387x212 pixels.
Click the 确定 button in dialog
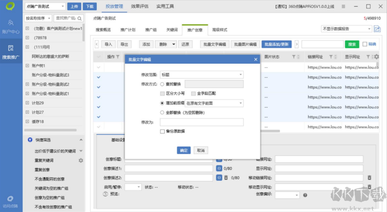[x=184, y=150]
